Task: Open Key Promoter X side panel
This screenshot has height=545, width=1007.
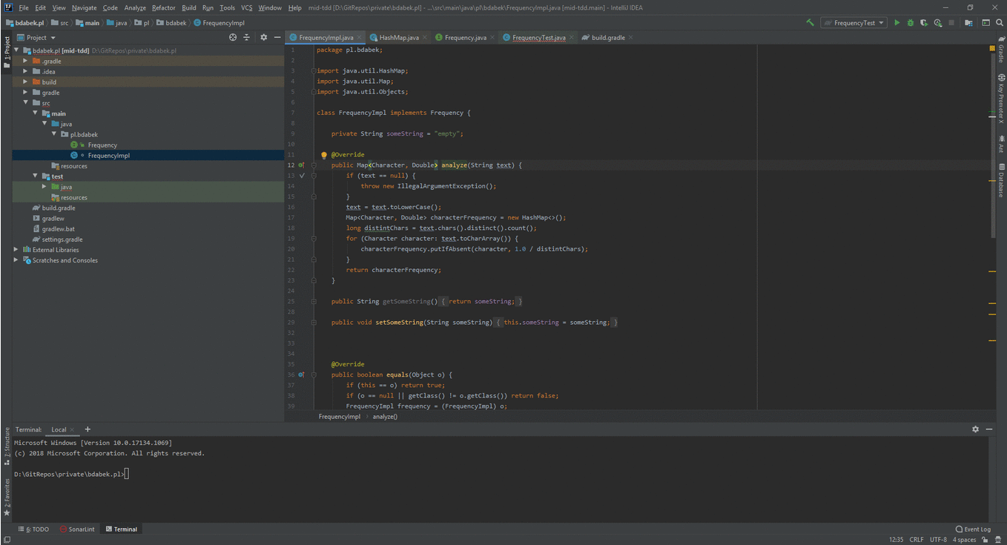Action: [x=1001, y=99]
